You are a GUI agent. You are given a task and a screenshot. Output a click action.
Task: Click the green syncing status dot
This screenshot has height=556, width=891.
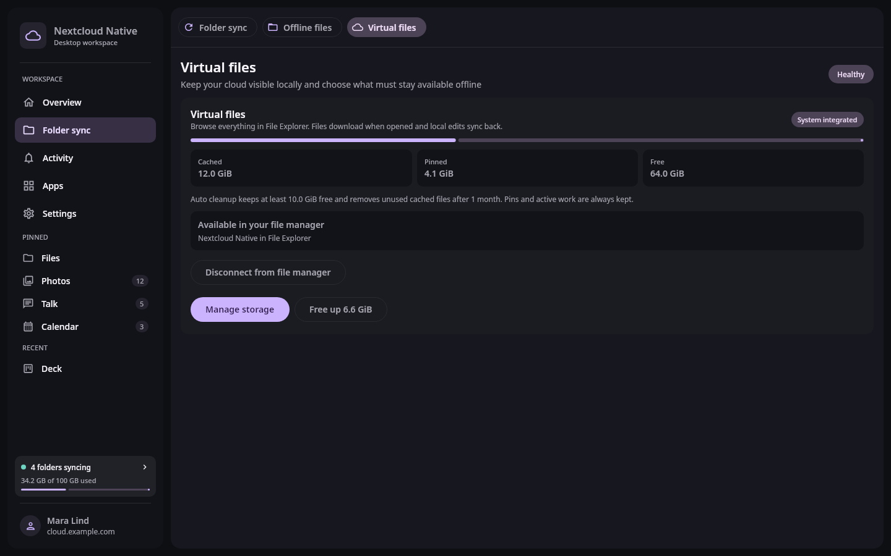pos(24,467)
